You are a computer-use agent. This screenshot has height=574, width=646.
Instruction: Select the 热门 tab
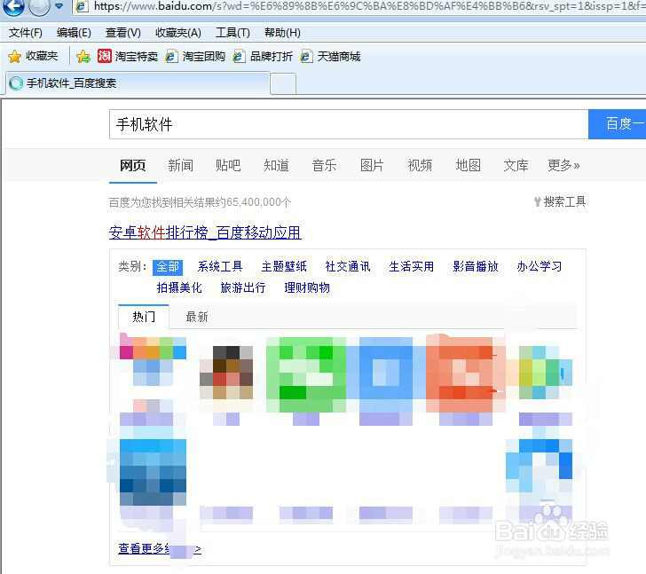pos(144,317)
